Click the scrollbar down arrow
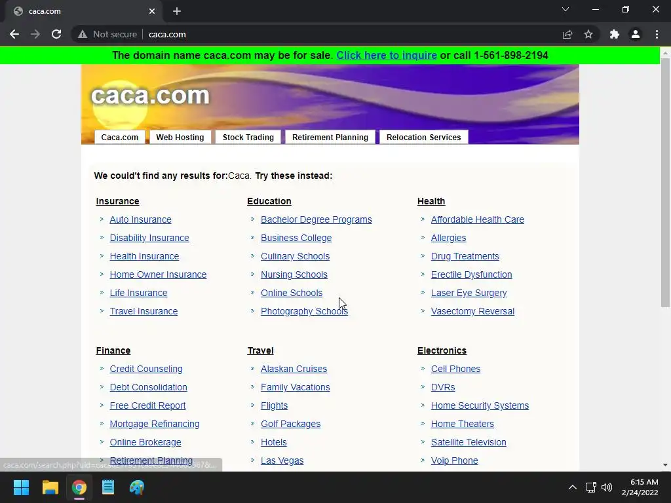 pyautogui.click(x=665, y=465)
